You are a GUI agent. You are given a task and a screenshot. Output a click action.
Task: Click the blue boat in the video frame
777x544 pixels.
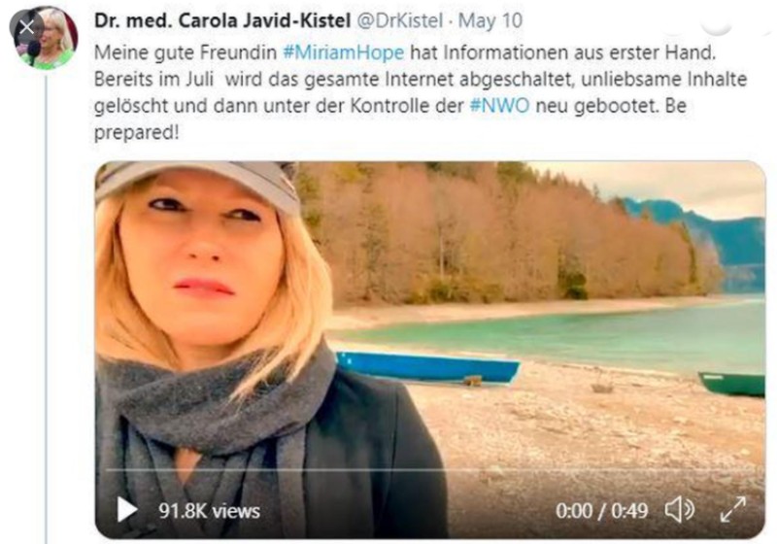427,367
